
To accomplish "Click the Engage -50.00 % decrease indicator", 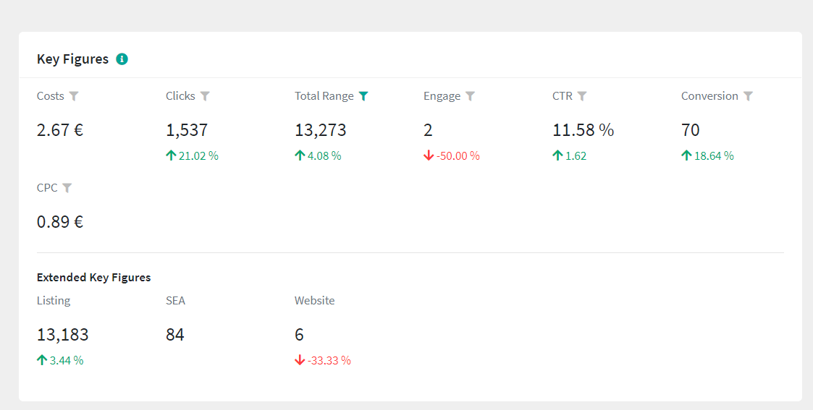I will pyautogui.click(x=452, y=155).
